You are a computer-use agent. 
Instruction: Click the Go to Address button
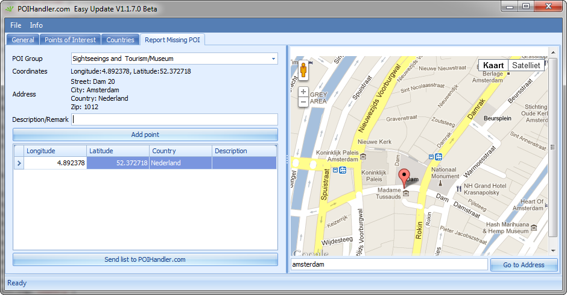[x=524, y=265]
